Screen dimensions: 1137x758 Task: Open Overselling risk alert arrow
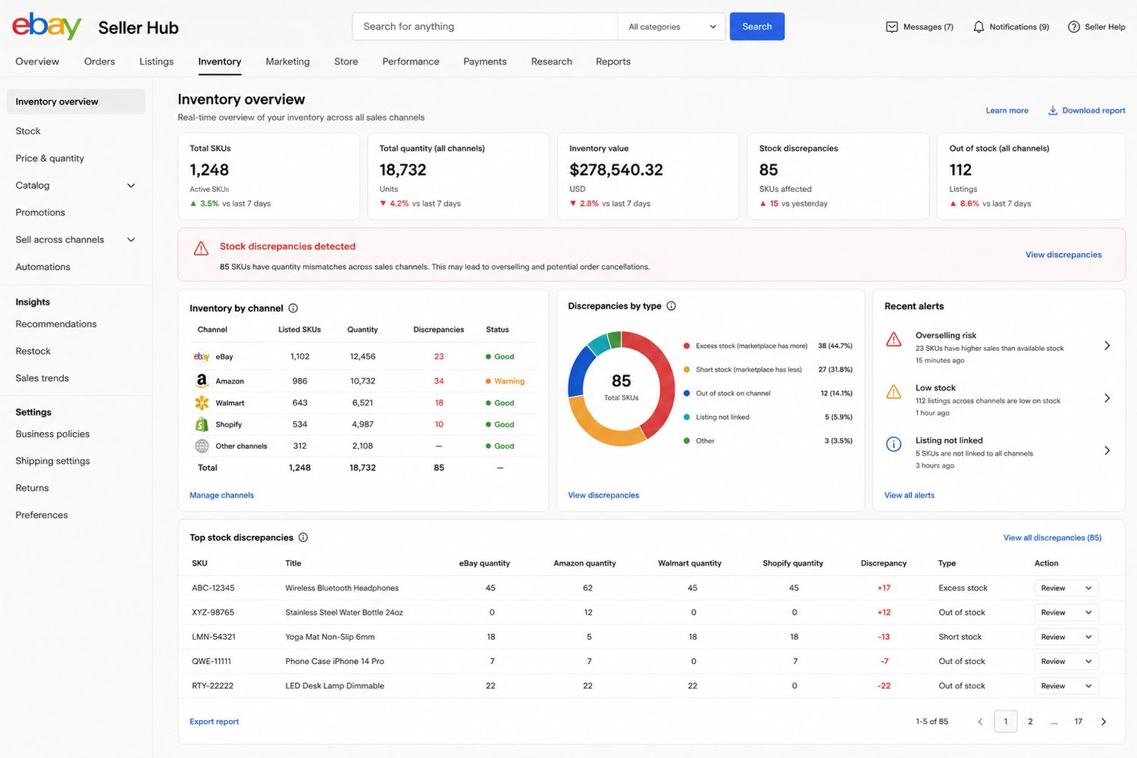pyautogui.click(x=1107, y=346)
